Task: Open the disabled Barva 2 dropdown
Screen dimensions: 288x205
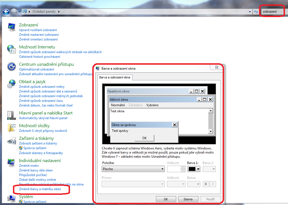Action: tap(209, 169)
